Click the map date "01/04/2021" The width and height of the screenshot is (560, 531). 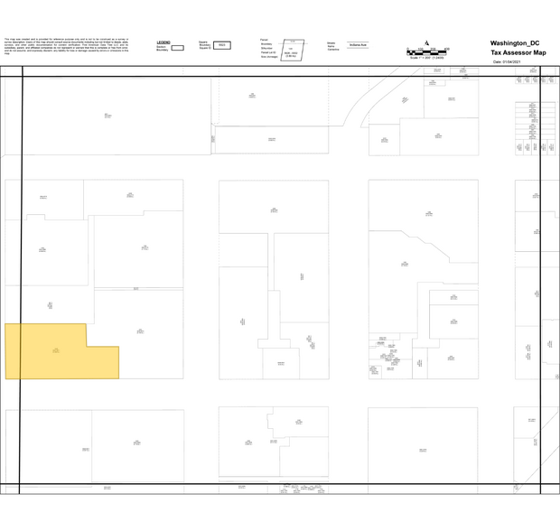(511, 61)
